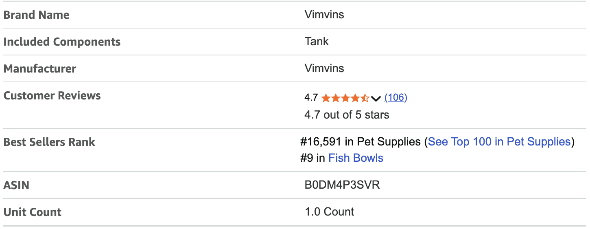This screenshot has height=229, width=590.
Task: Expand the rating breakdown chevron arrow
Action: coord(376,98)
